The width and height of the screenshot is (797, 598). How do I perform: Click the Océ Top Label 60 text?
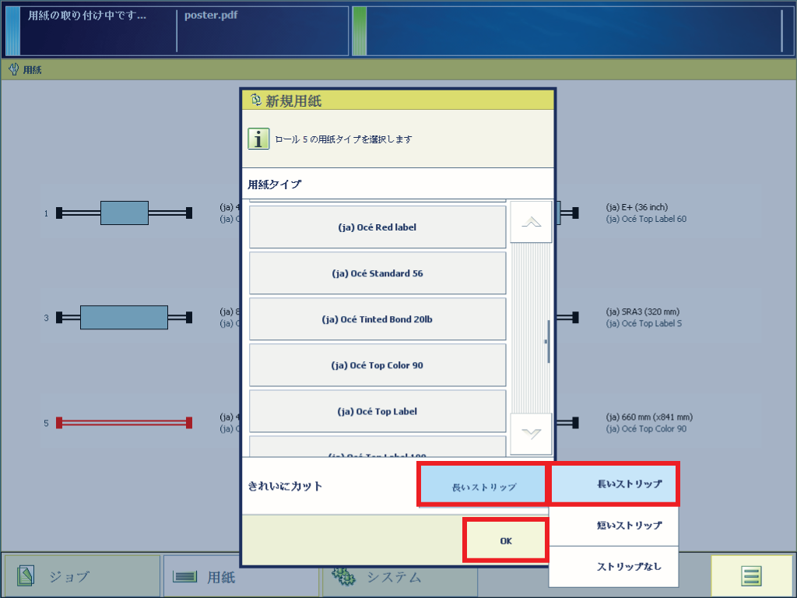point(646,219)
